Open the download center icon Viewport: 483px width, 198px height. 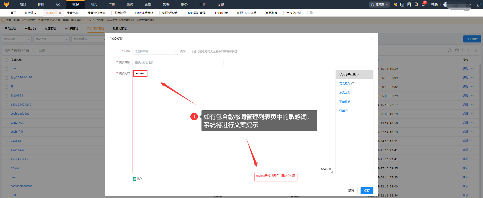(x=402, y=5)
